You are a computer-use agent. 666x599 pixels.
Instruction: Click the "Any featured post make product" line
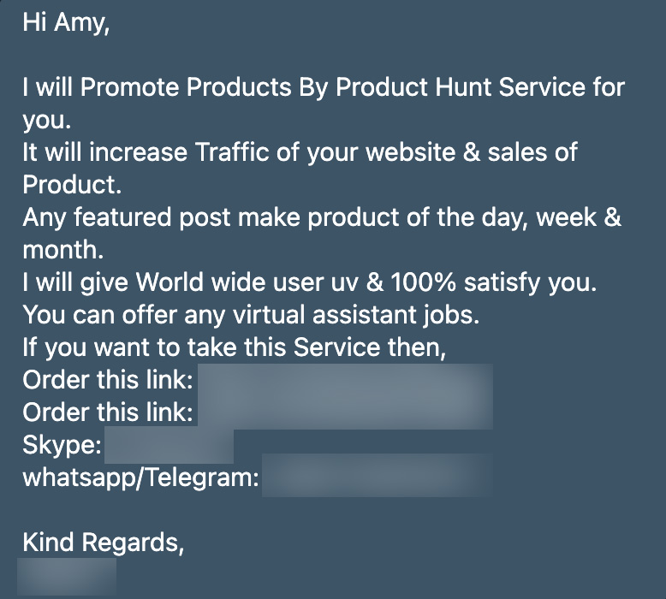click(x=322, y=217)
